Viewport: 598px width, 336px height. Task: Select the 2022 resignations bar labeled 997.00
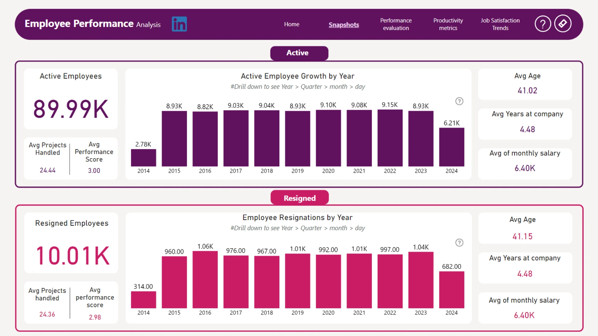390,282
